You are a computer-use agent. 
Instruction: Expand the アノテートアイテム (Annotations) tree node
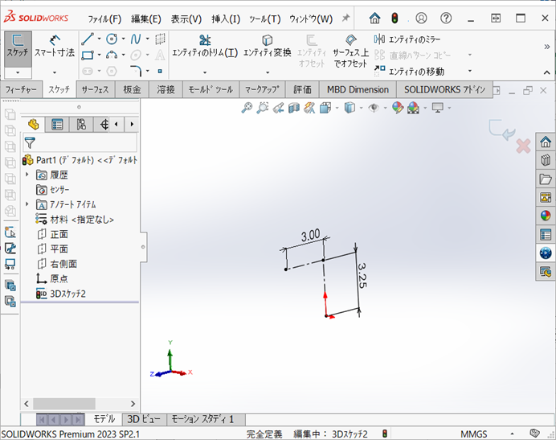click(27, 204)
